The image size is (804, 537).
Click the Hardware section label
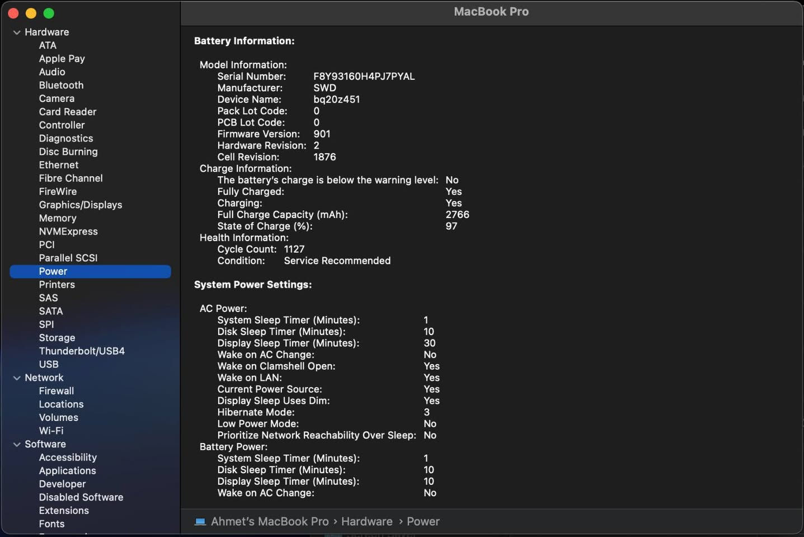tap(47, 32)
